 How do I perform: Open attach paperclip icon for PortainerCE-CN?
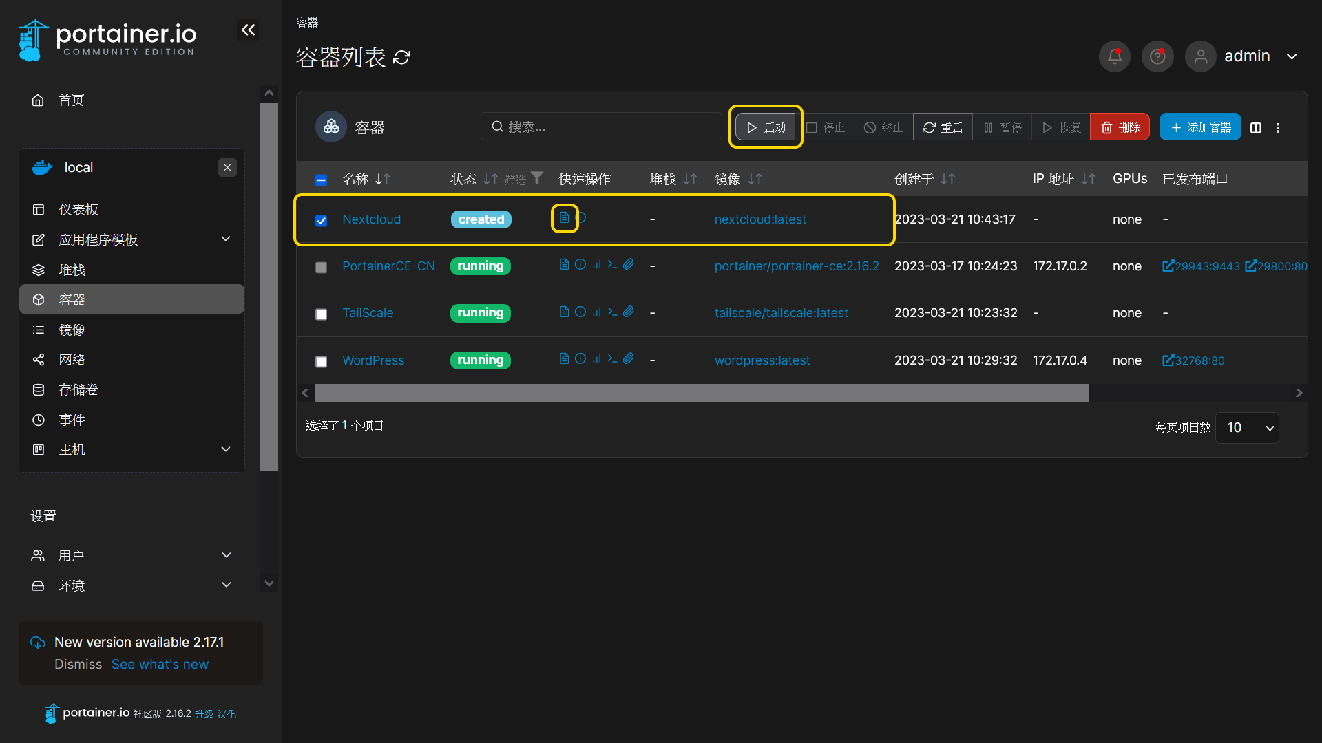(x=629, y=264)
